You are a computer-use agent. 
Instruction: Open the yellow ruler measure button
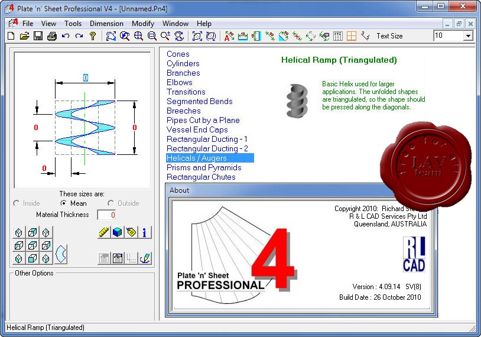(104, 232)
